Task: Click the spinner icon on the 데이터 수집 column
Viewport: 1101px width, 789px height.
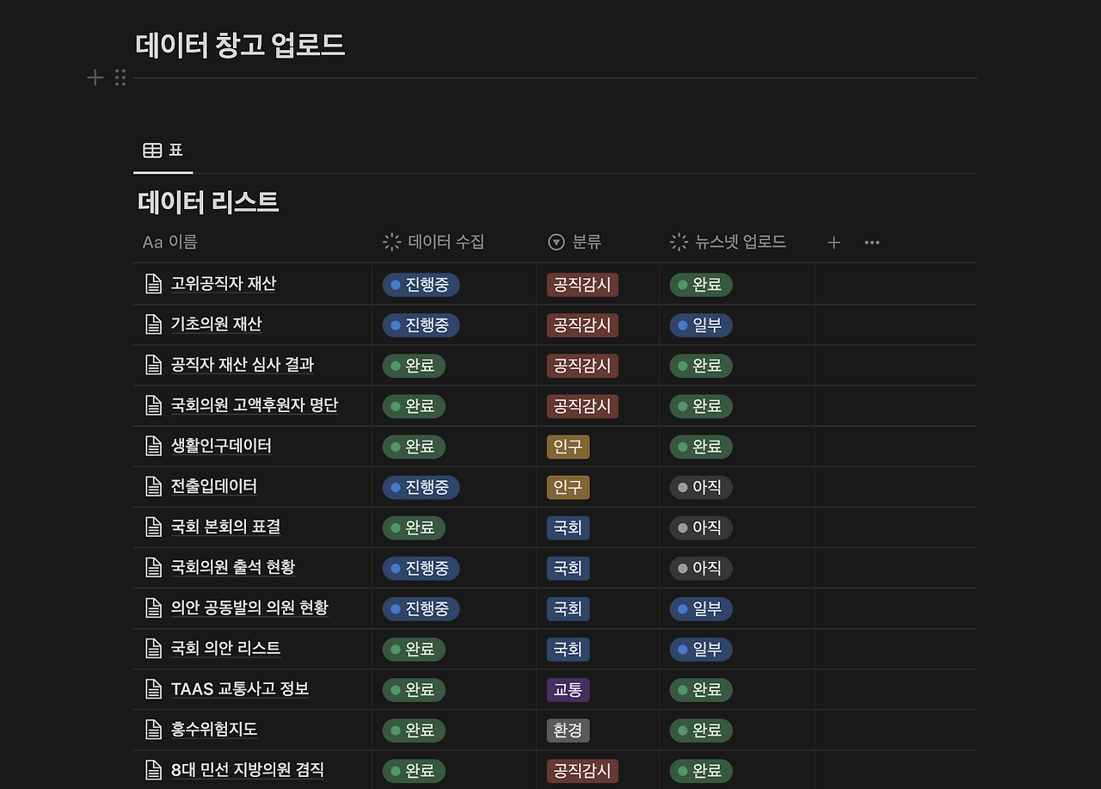Action: (392, 242)
